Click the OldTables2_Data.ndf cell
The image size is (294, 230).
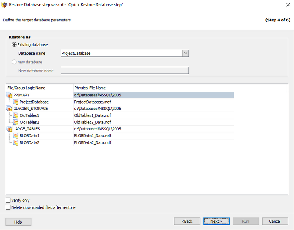154,122
